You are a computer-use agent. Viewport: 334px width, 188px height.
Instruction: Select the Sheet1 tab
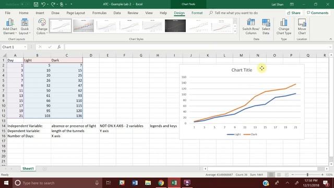coord(28,168)
